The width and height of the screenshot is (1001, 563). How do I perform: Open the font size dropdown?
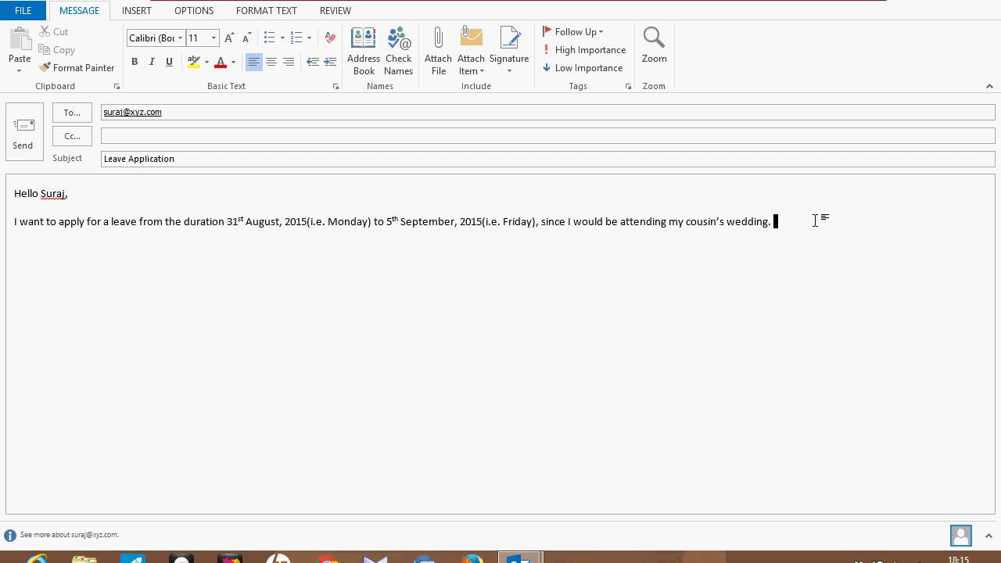(213, 38)
